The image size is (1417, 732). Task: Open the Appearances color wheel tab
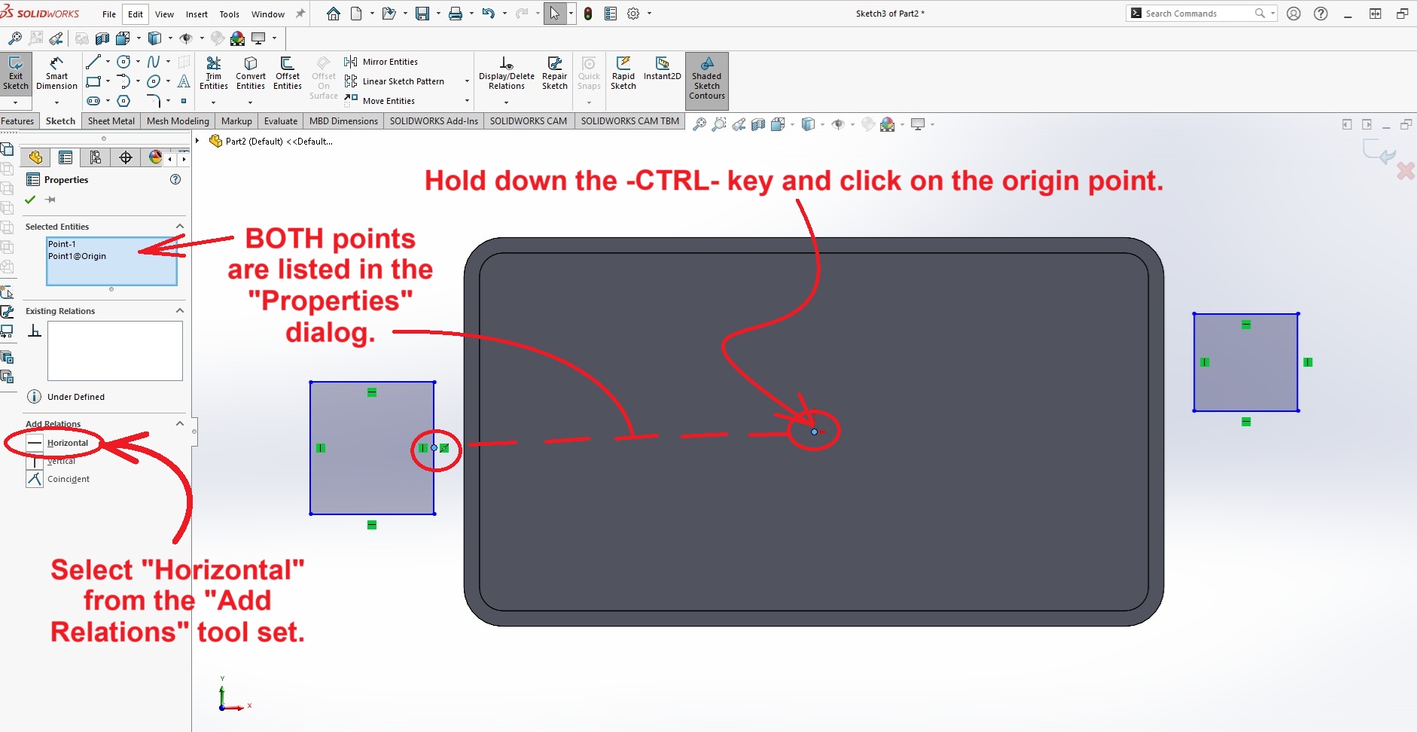[155, 157]
